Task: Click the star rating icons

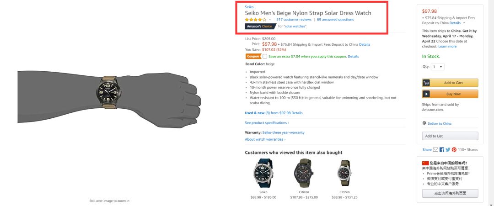Action: pos(255,20)
